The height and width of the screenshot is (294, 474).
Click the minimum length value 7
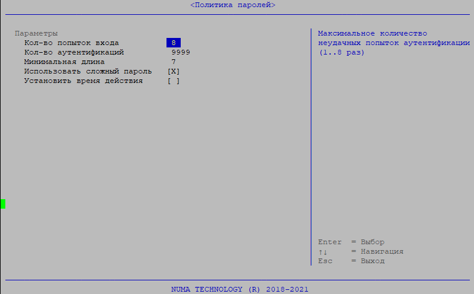pos(174,62)
